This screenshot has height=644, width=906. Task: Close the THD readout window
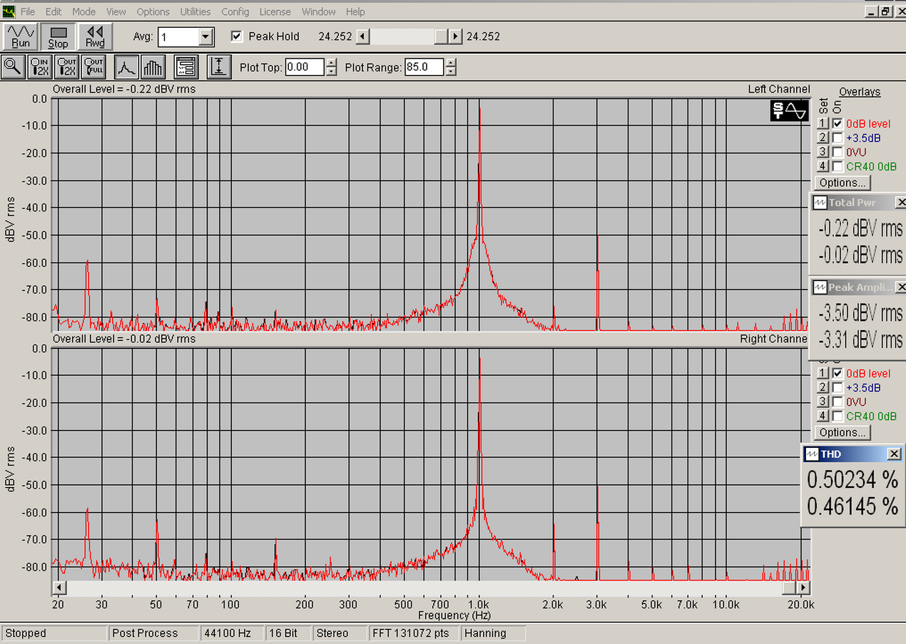click(894, 454)
